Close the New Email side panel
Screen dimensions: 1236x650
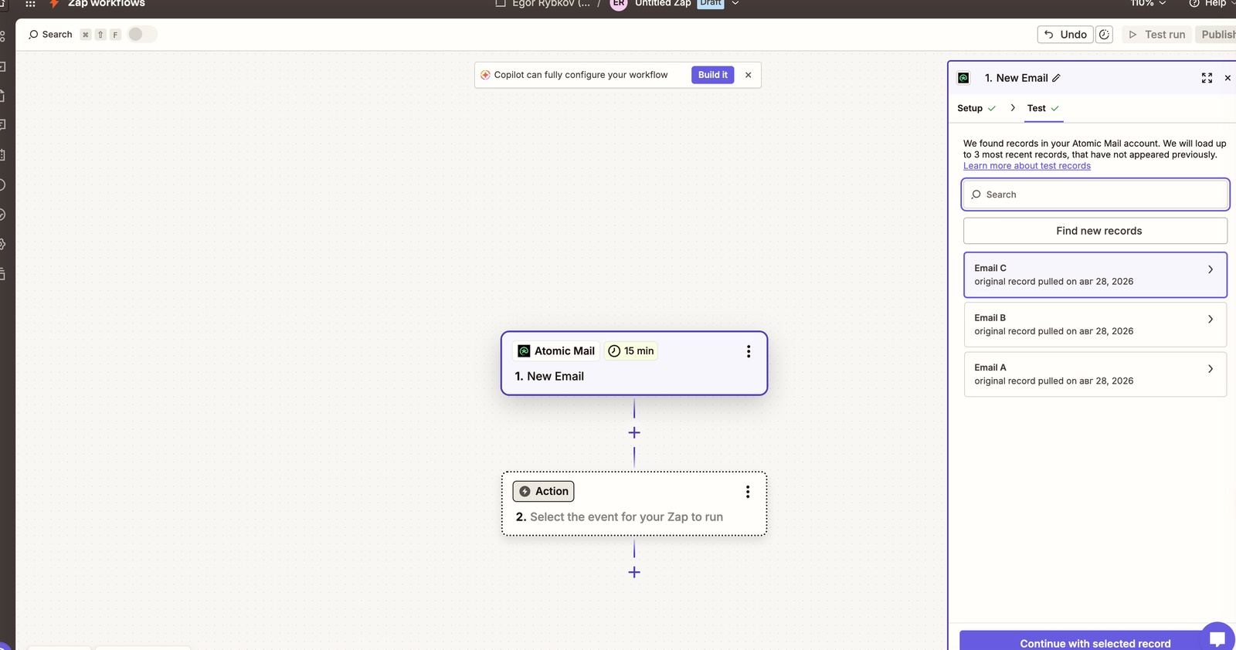[1228, 78]
